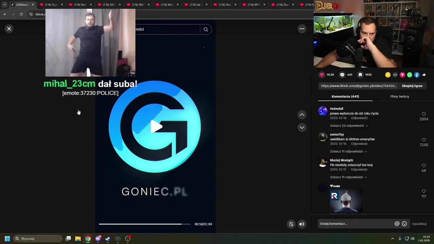Click the Opublikuj button

coord(419,224)
